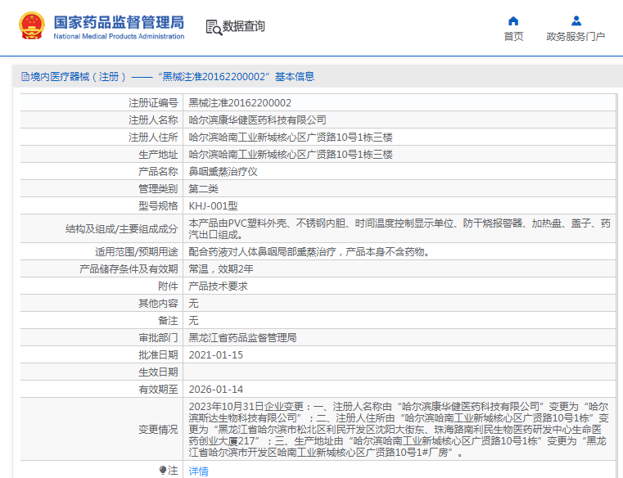Image resolution: width=623 pixels, height=478 pixels.
Task: Click the 管理类别 label
Action: [x=158, y=189]
